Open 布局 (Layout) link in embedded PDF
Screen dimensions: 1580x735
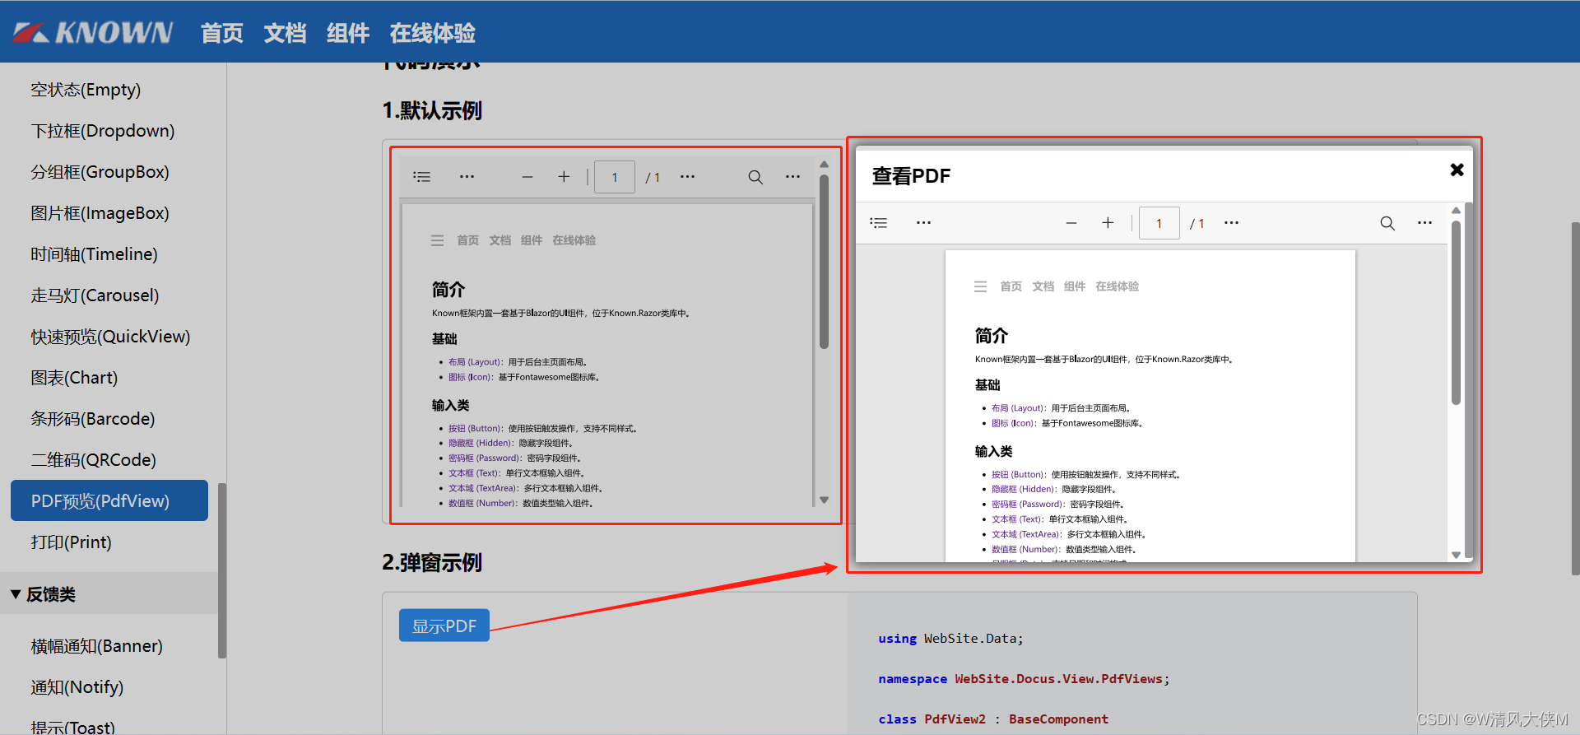(476, 362)
